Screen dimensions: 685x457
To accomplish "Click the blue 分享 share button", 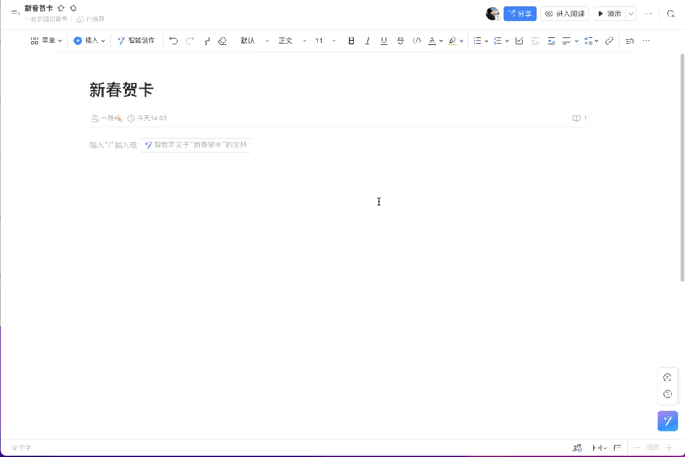I will (520, 13).
